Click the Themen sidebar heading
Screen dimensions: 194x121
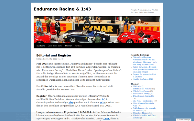tap(135, 84)
